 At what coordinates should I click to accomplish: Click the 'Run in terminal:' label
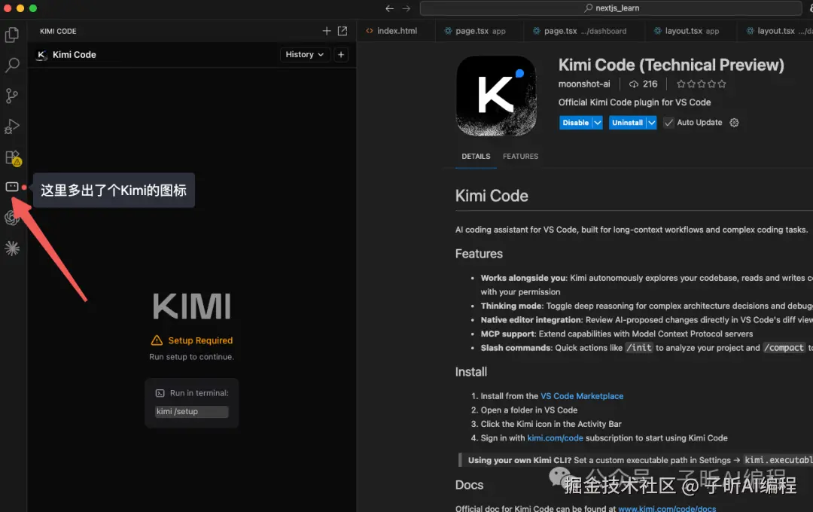coord(199,393)
